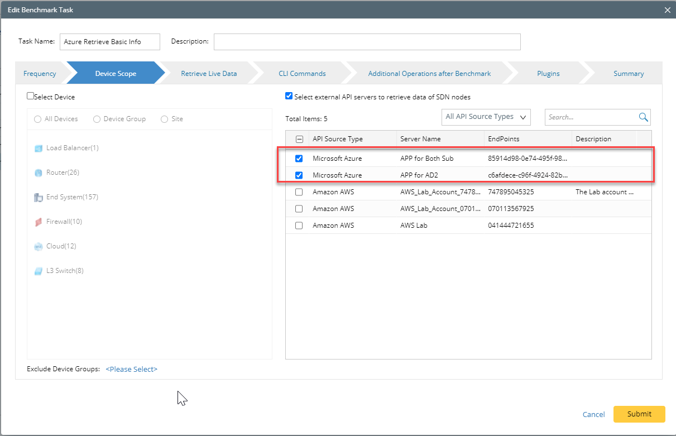
Task: Select the All Devices radio button
Action: pos(37,119)
